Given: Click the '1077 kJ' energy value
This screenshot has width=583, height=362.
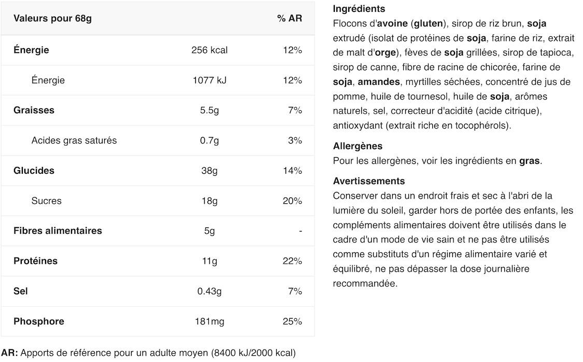Looking at the screenshot, I should point(209,80).
